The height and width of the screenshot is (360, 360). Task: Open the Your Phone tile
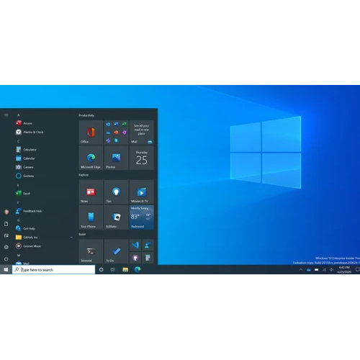(x=91, y=217)
